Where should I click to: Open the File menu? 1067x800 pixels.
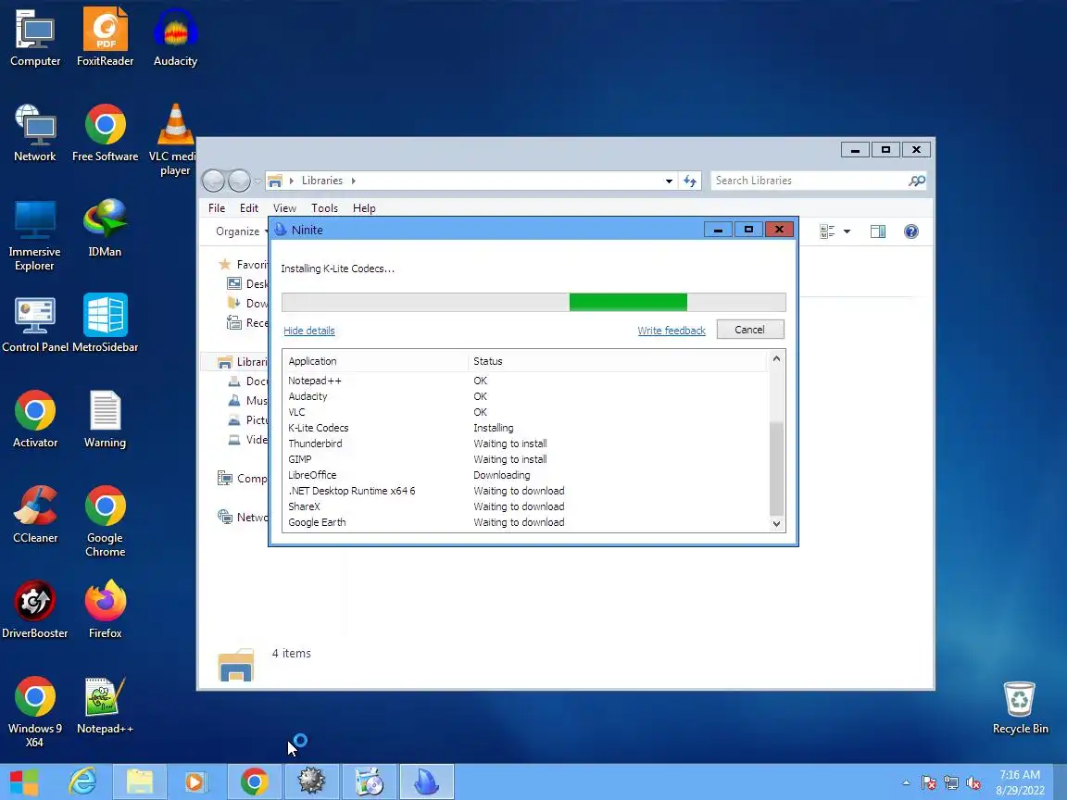click(x=217, y=208)
